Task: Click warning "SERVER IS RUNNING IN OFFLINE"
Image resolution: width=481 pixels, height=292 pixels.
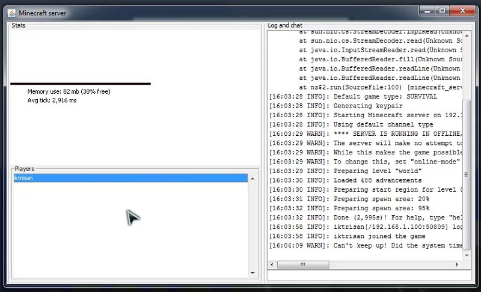Action: [366, 133]
